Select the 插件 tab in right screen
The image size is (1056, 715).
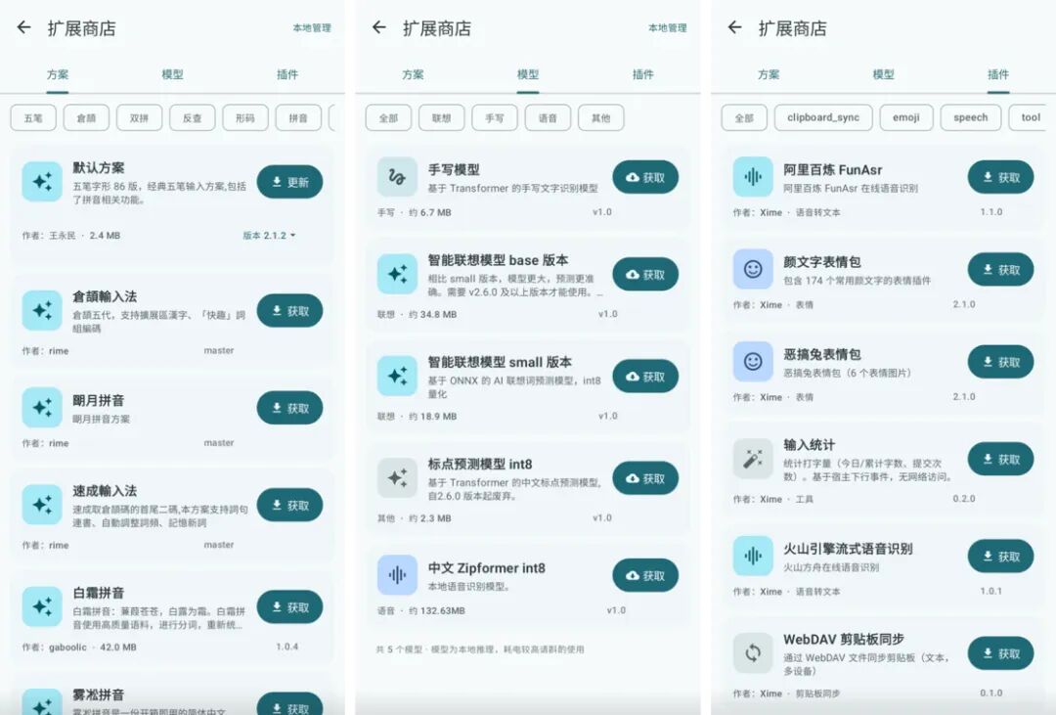[998, 74]
